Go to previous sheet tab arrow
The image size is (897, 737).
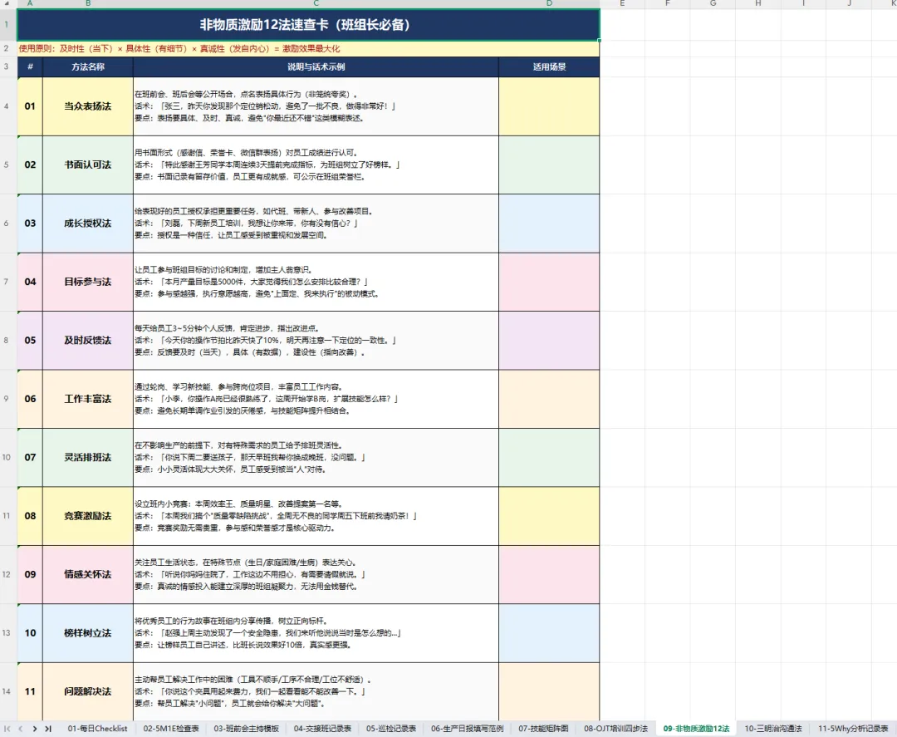[x=21, y=729]
